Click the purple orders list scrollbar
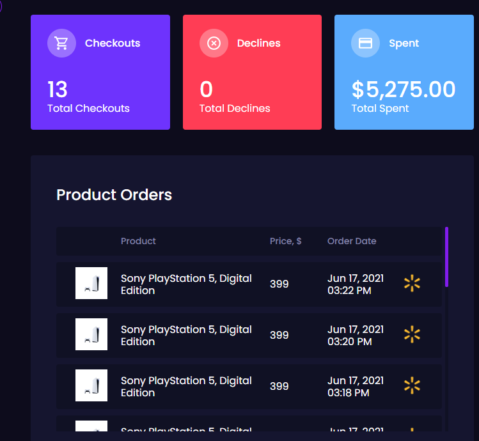479x441 pixels. coord(446,257)
